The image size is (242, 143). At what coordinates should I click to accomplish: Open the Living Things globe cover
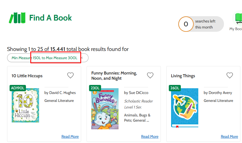point(185,108)
